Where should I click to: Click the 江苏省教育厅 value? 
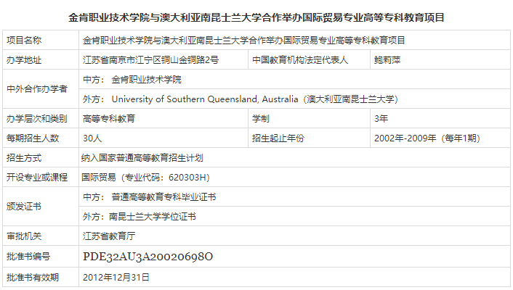click(109, 236)
